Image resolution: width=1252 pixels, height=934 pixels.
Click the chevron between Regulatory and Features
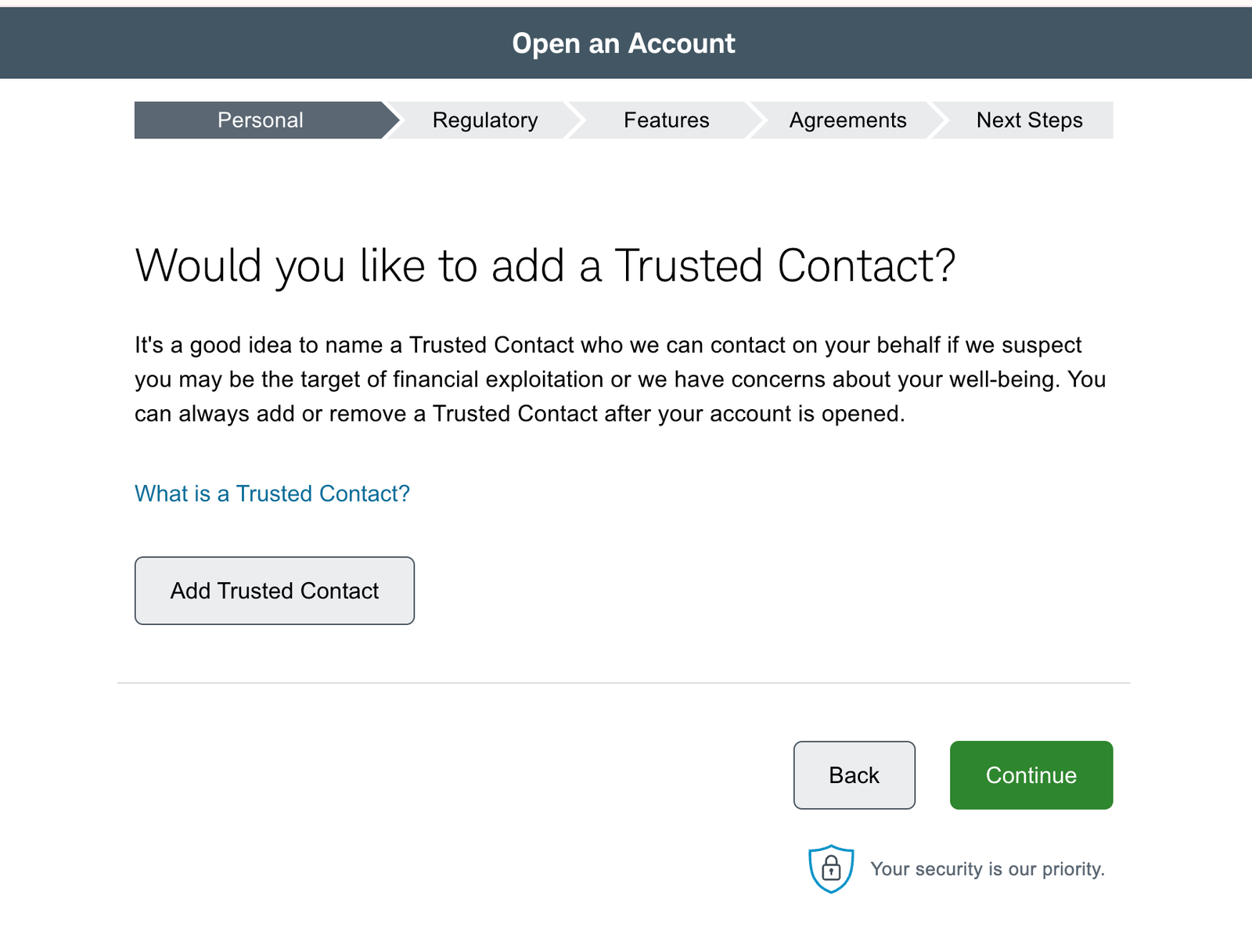[575, 120]
